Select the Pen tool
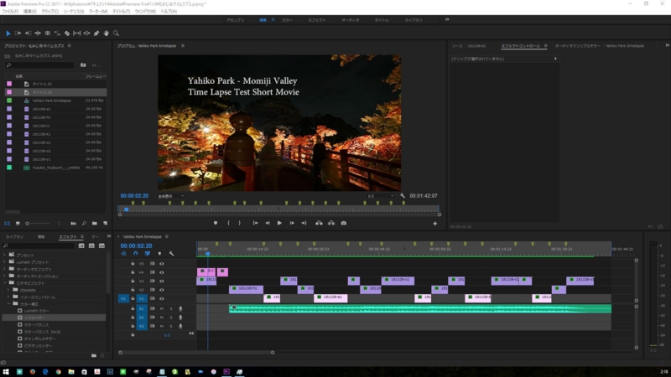671x377 pixels. point(96,34)
